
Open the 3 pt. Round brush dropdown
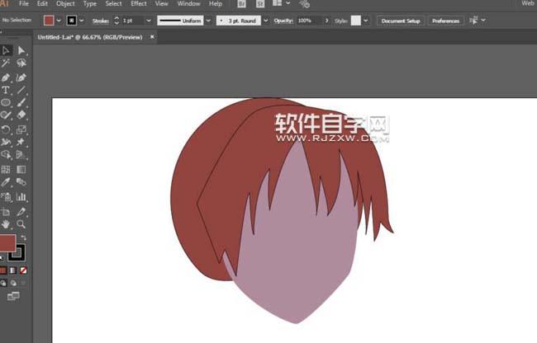[x=266, y=21]
